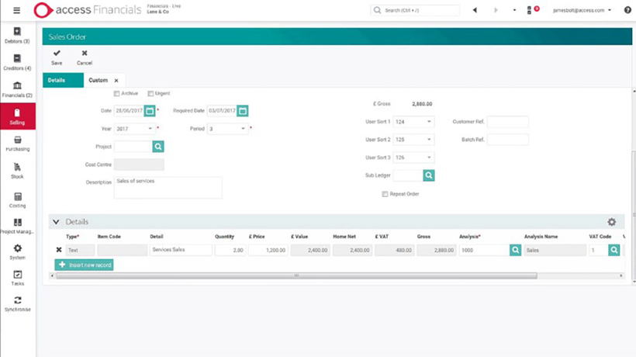Screen dimensions: 636x357
Task: Click the Analysis column header
Action: (469, 237)
